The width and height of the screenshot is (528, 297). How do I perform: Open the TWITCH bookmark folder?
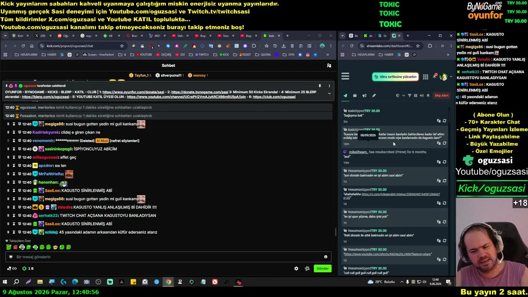click(x=200, y=54)
